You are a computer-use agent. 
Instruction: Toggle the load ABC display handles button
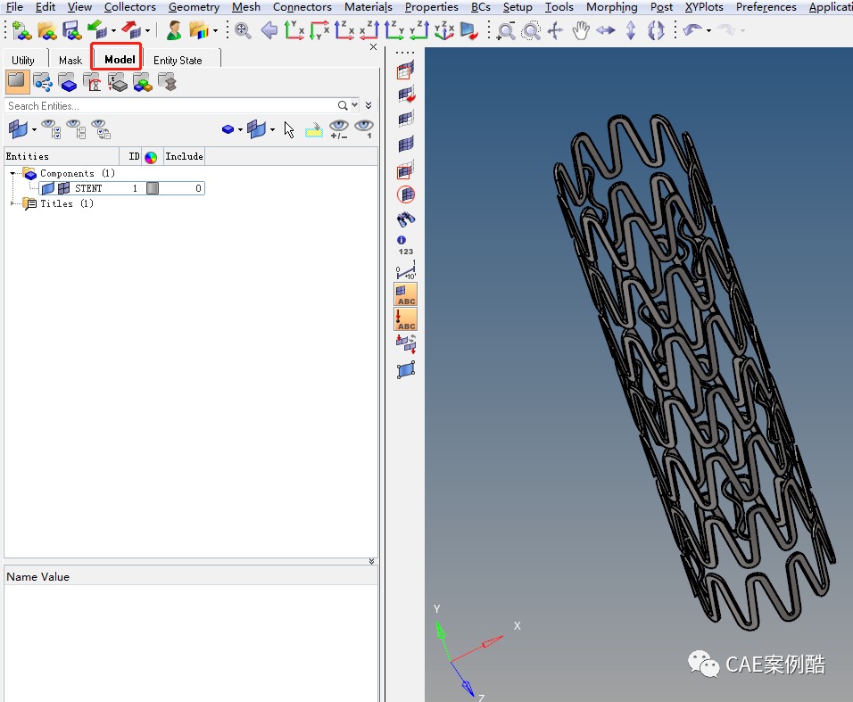pyautogui.click(x=406, y=319)
